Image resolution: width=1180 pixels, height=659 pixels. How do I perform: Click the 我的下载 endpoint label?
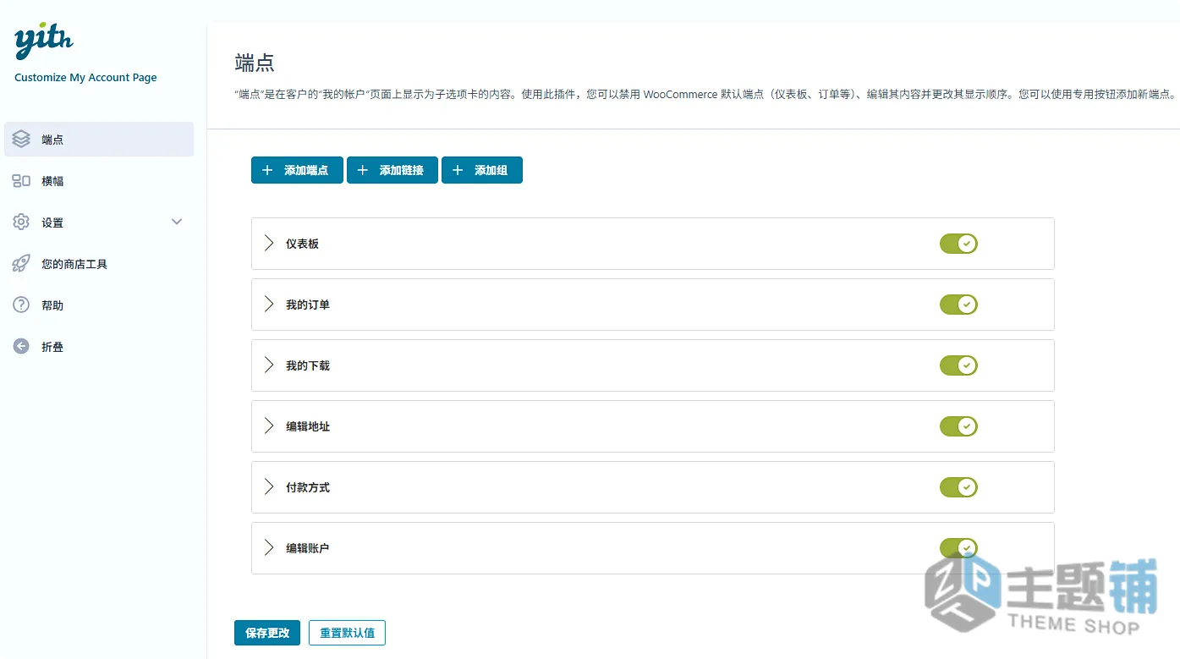(308, 365)
